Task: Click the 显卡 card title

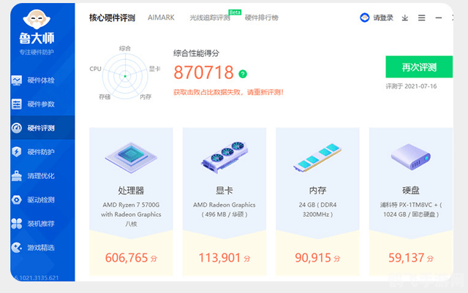Action: coord(224,191)
